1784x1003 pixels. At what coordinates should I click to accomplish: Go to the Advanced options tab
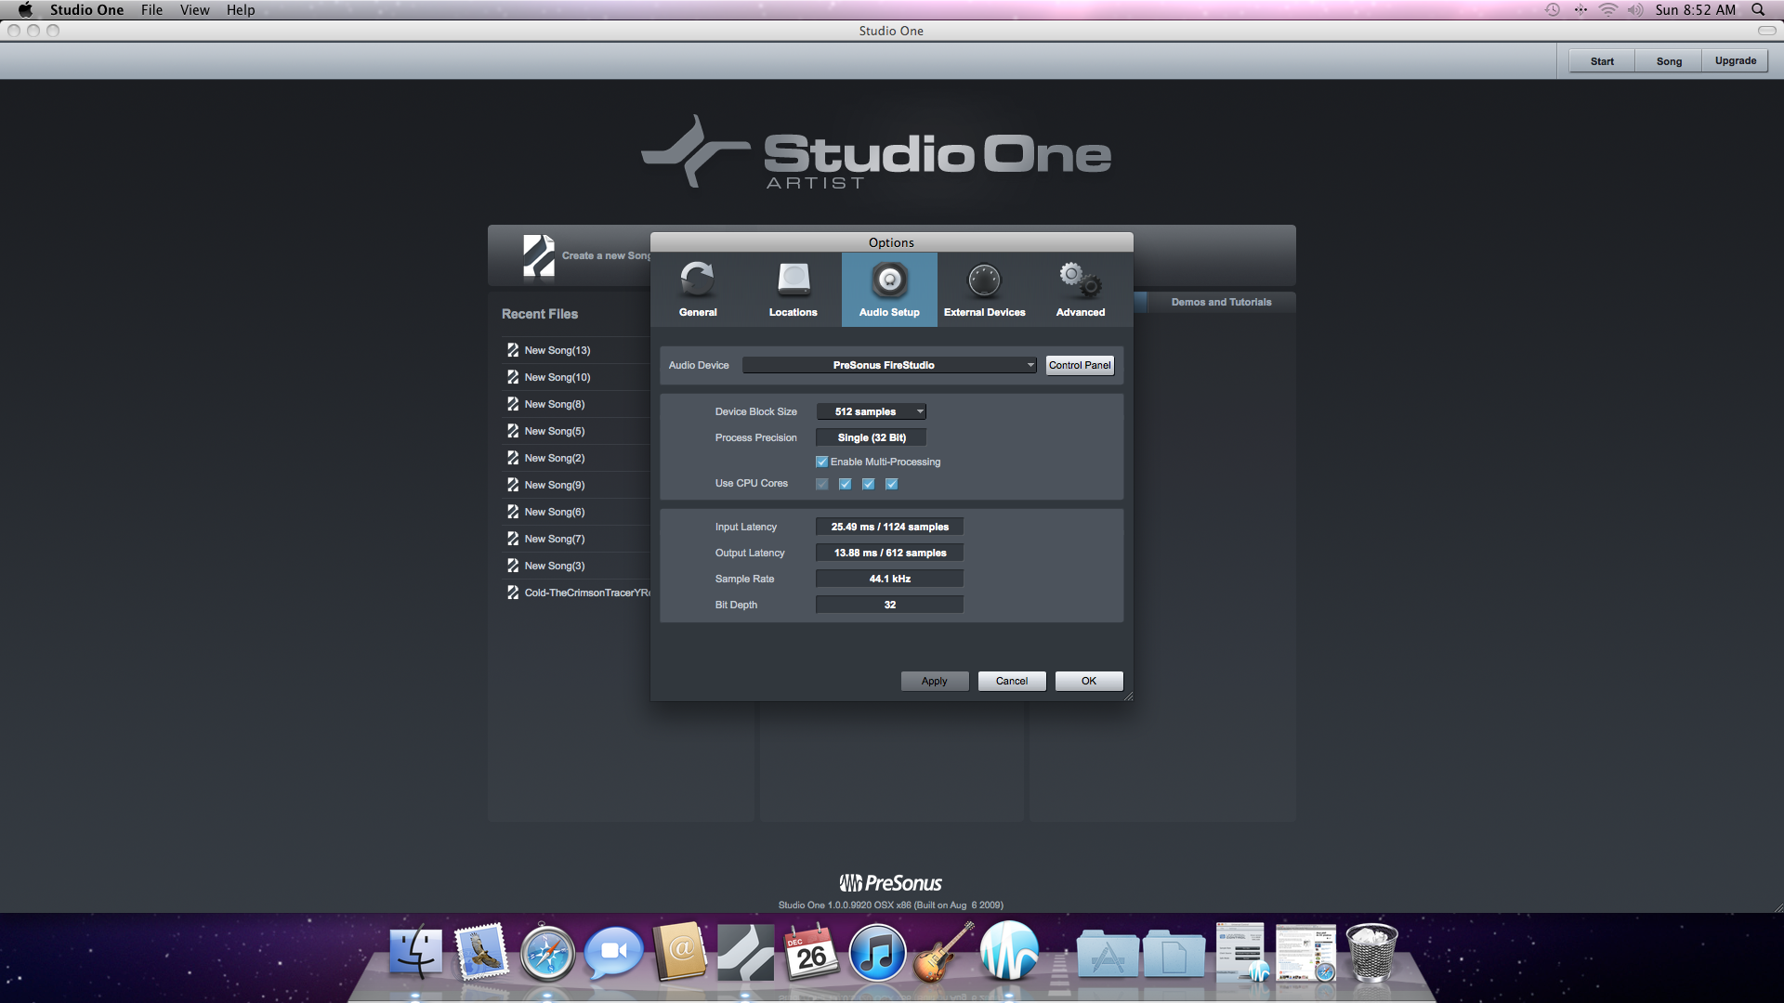(1081, 289)
